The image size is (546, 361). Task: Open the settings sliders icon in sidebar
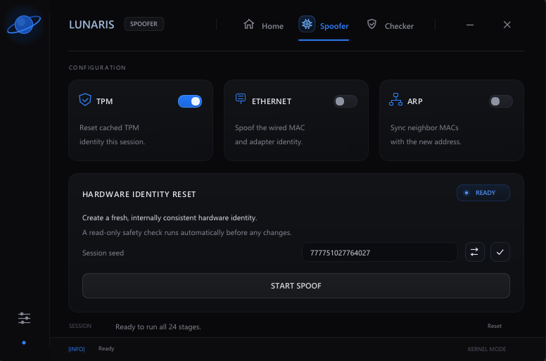[24, 318]
